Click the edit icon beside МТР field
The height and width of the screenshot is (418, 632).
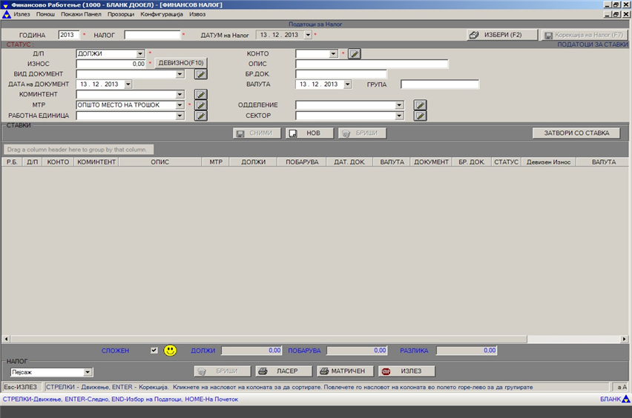pos(200,105)
